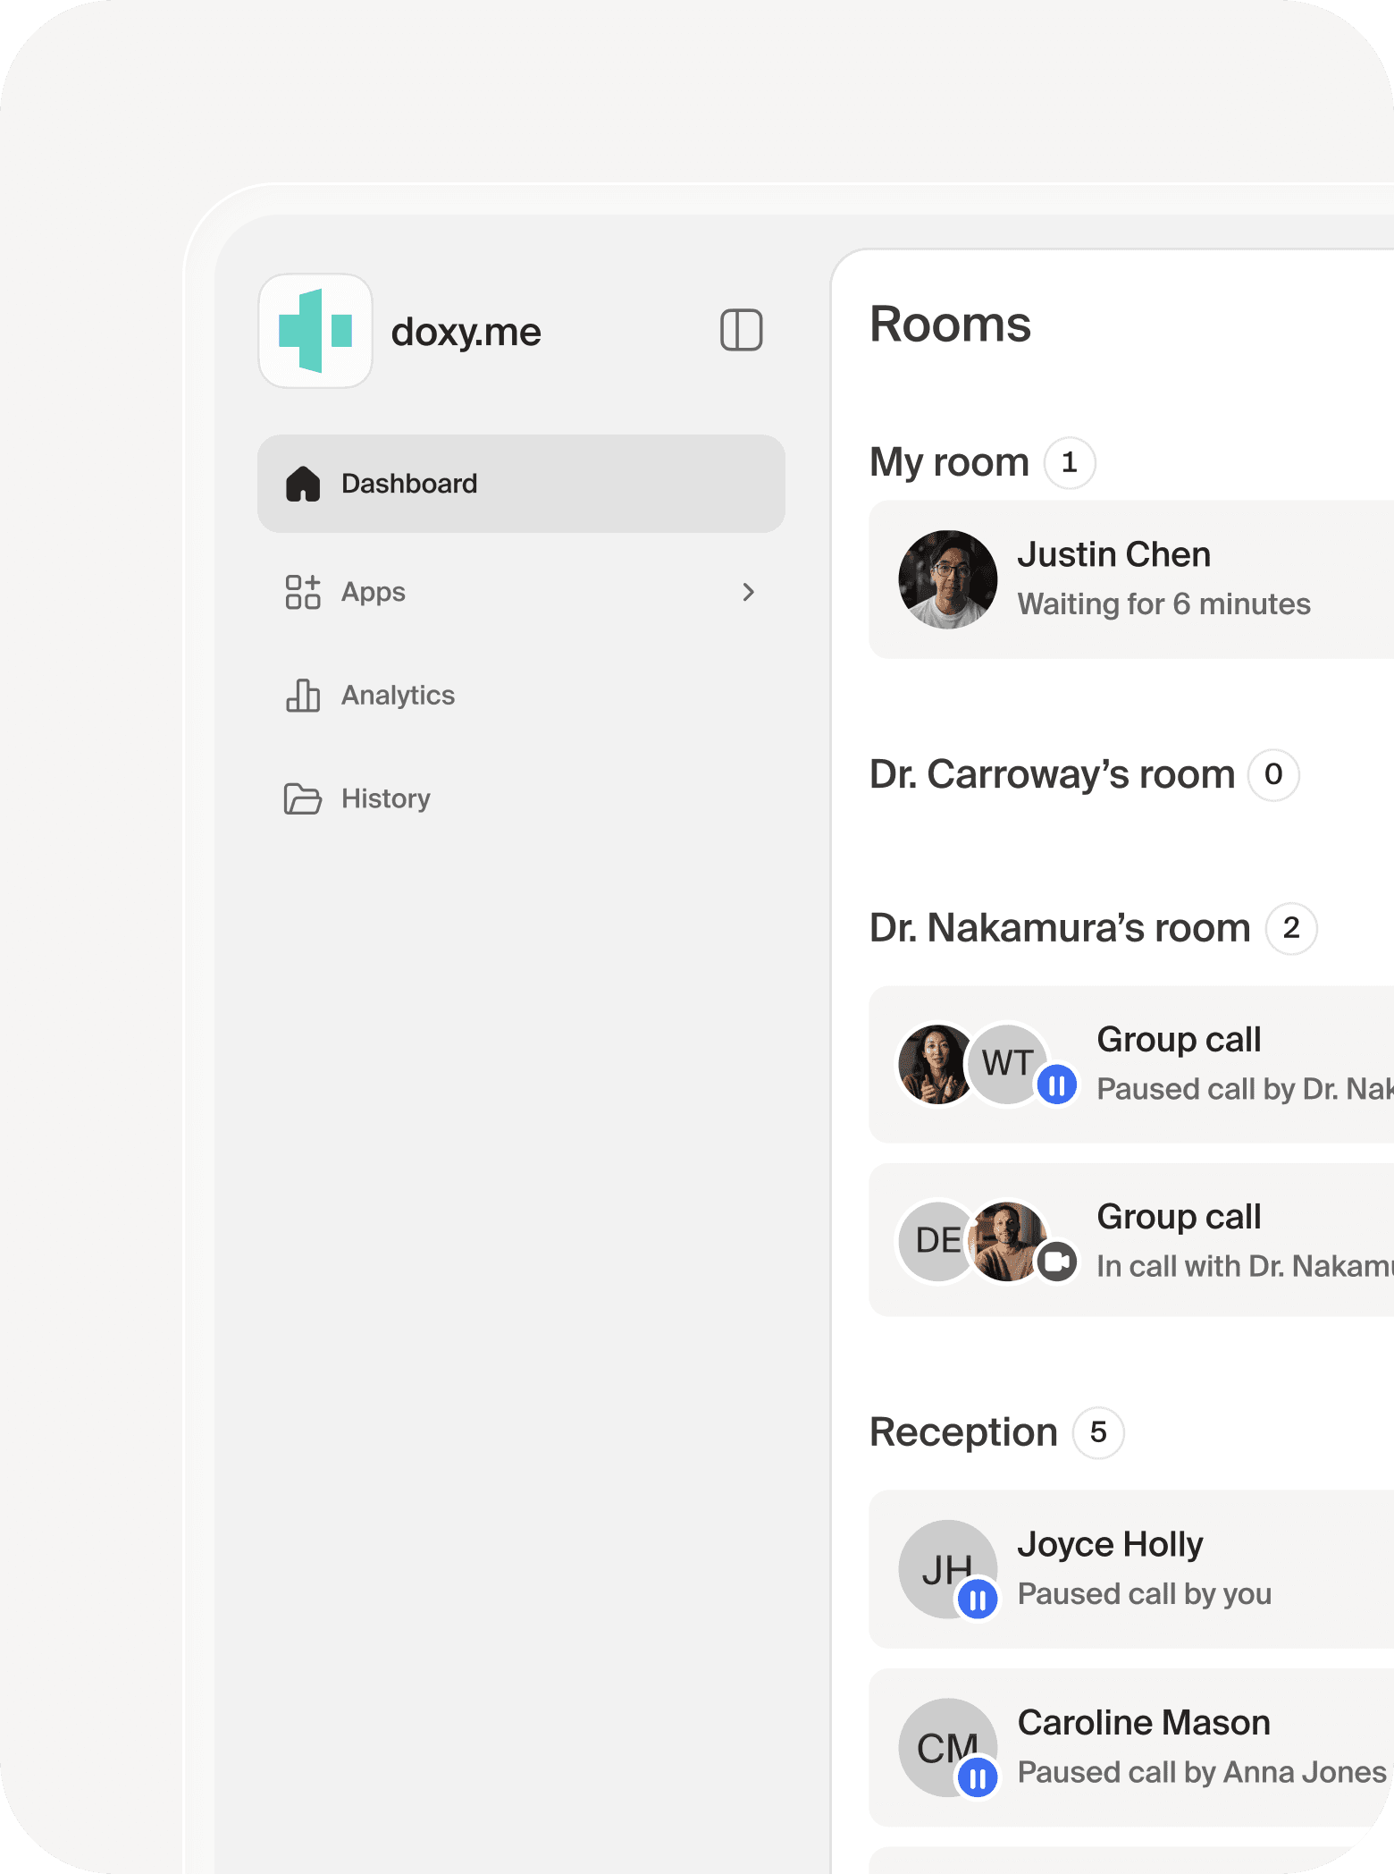Click the pause icon on Caroline Mason's avatar

point(978,1778)
